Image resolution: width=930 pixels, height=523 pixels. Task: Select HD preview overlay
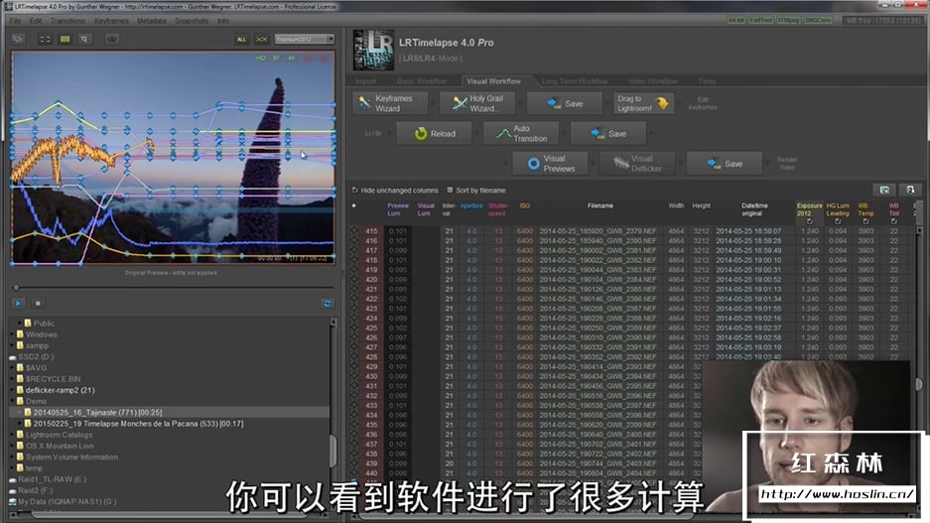[x=260, y=59]
